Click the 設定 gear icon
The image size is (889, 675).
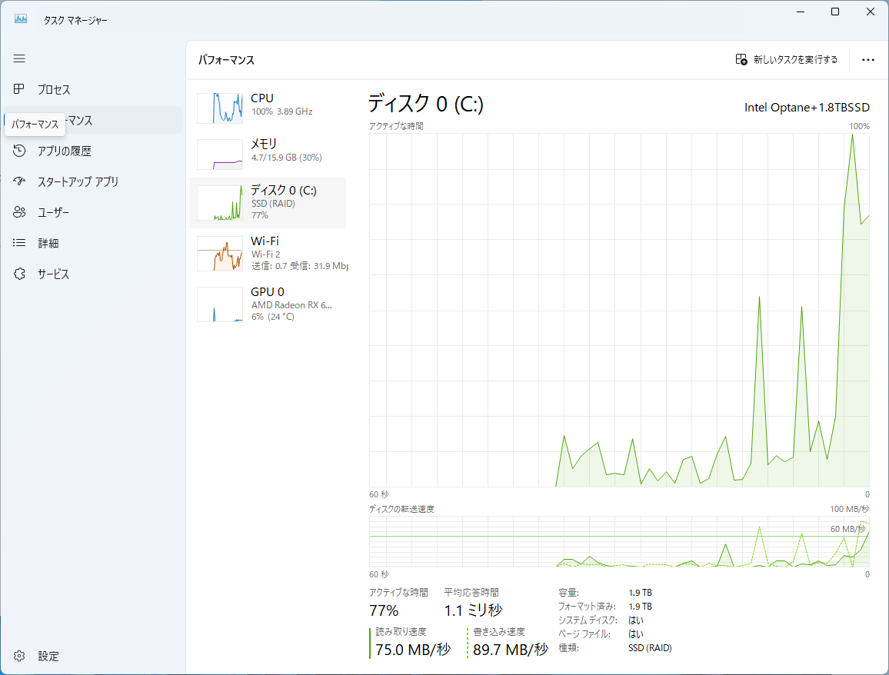pos(19,656)
